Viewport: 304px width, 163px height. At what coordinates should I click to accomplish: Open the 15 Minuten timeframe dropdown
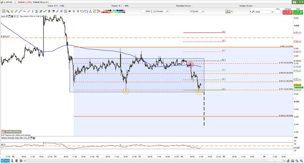pyautogui.click(x=197, y=11)
